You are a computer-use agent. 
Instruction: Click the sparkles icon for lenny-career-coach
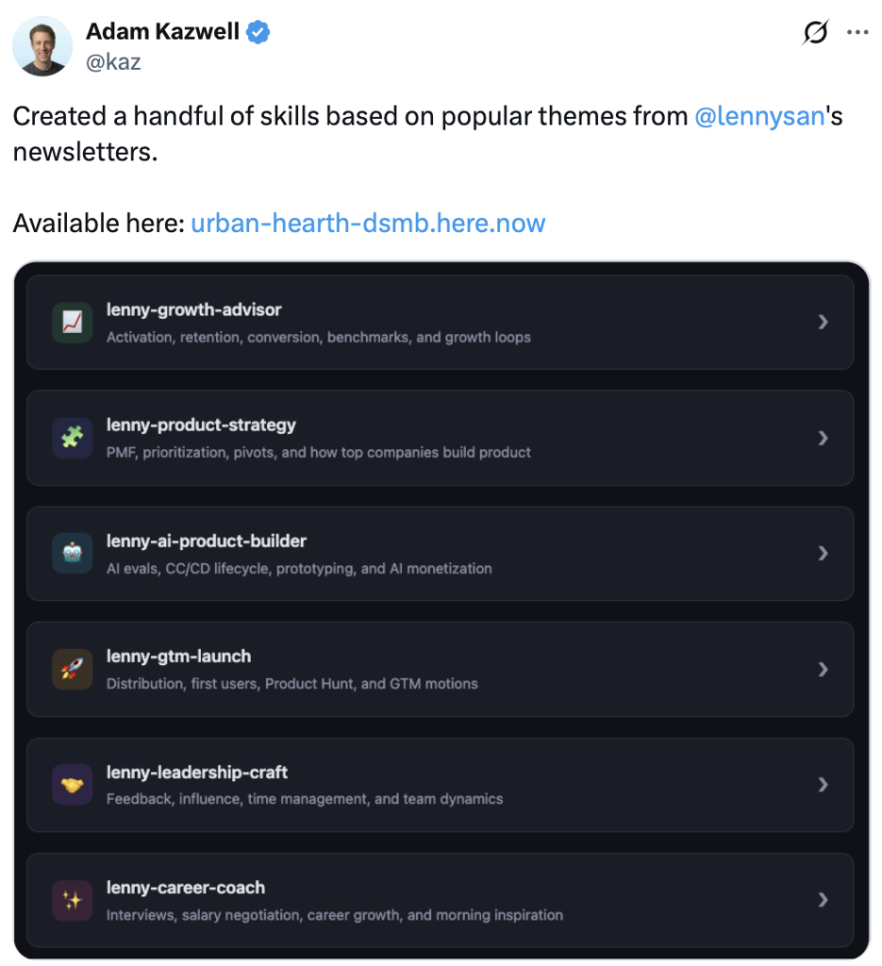point(73,900)
